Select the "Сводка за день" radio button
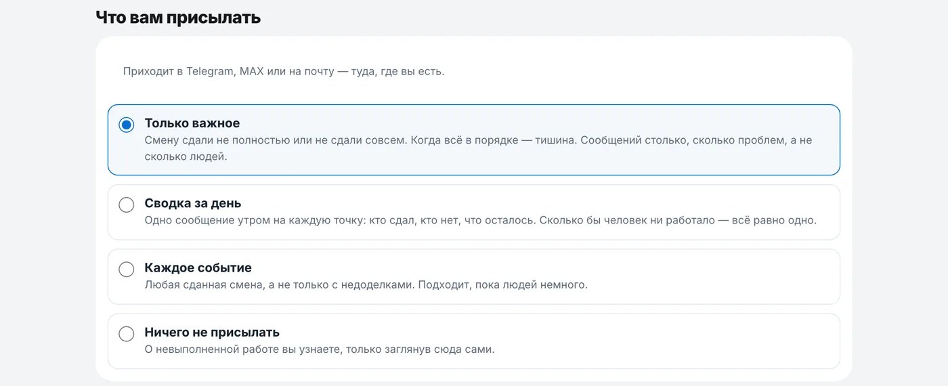The image size is (948, 386). point(127,205)
